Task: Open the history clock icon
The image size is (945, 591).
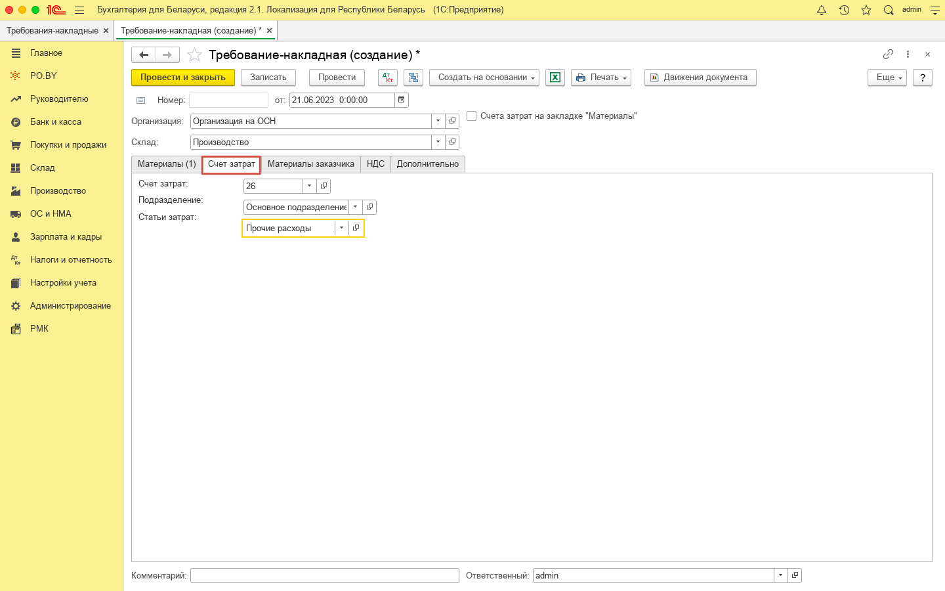Action: pyautogui.click(x=844, y=10)
